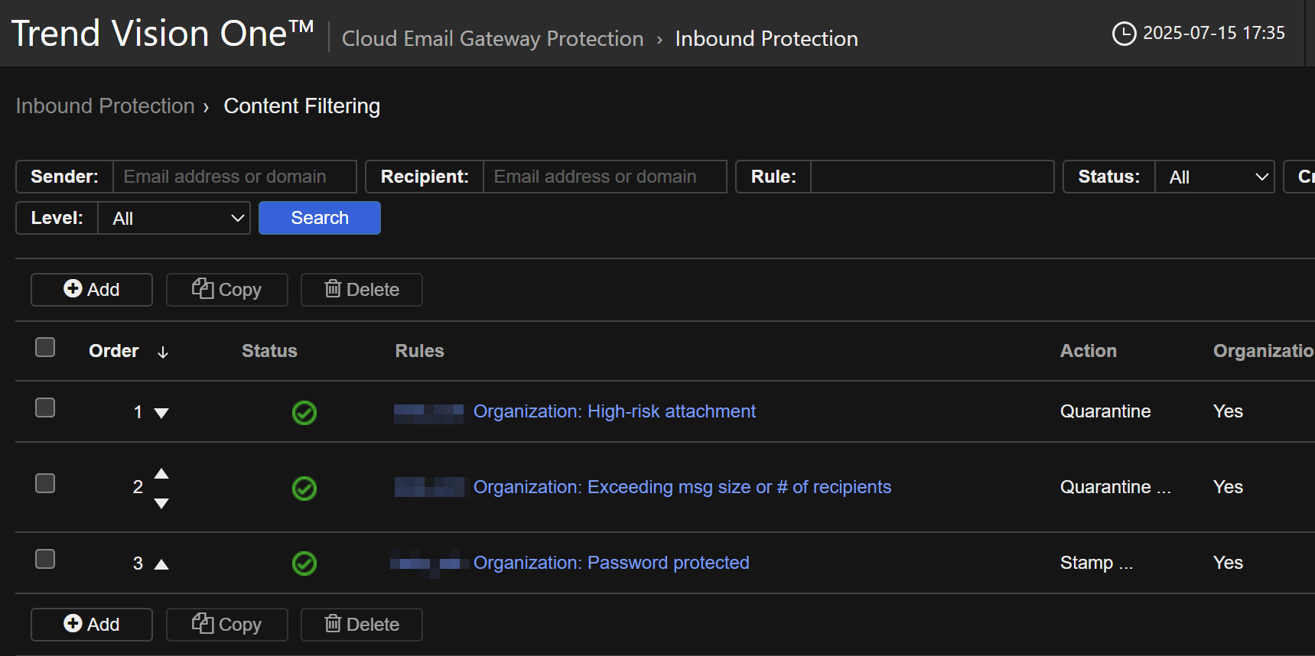Move rule 1 down with arrow
Viewport: 1315px width, 656px height.
pyautogui.click(x=161, y=413)
